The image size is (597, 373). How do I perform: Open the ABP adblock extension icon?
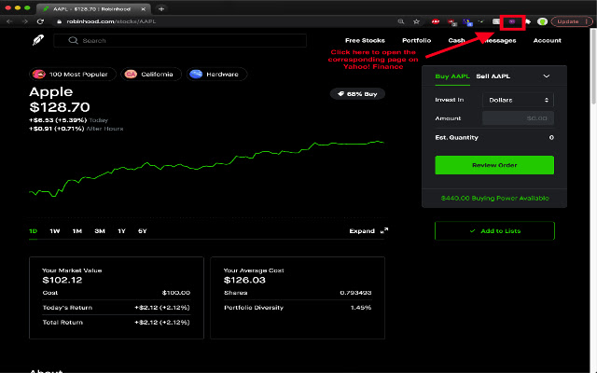pyautogui.click(x=436, y=21)
